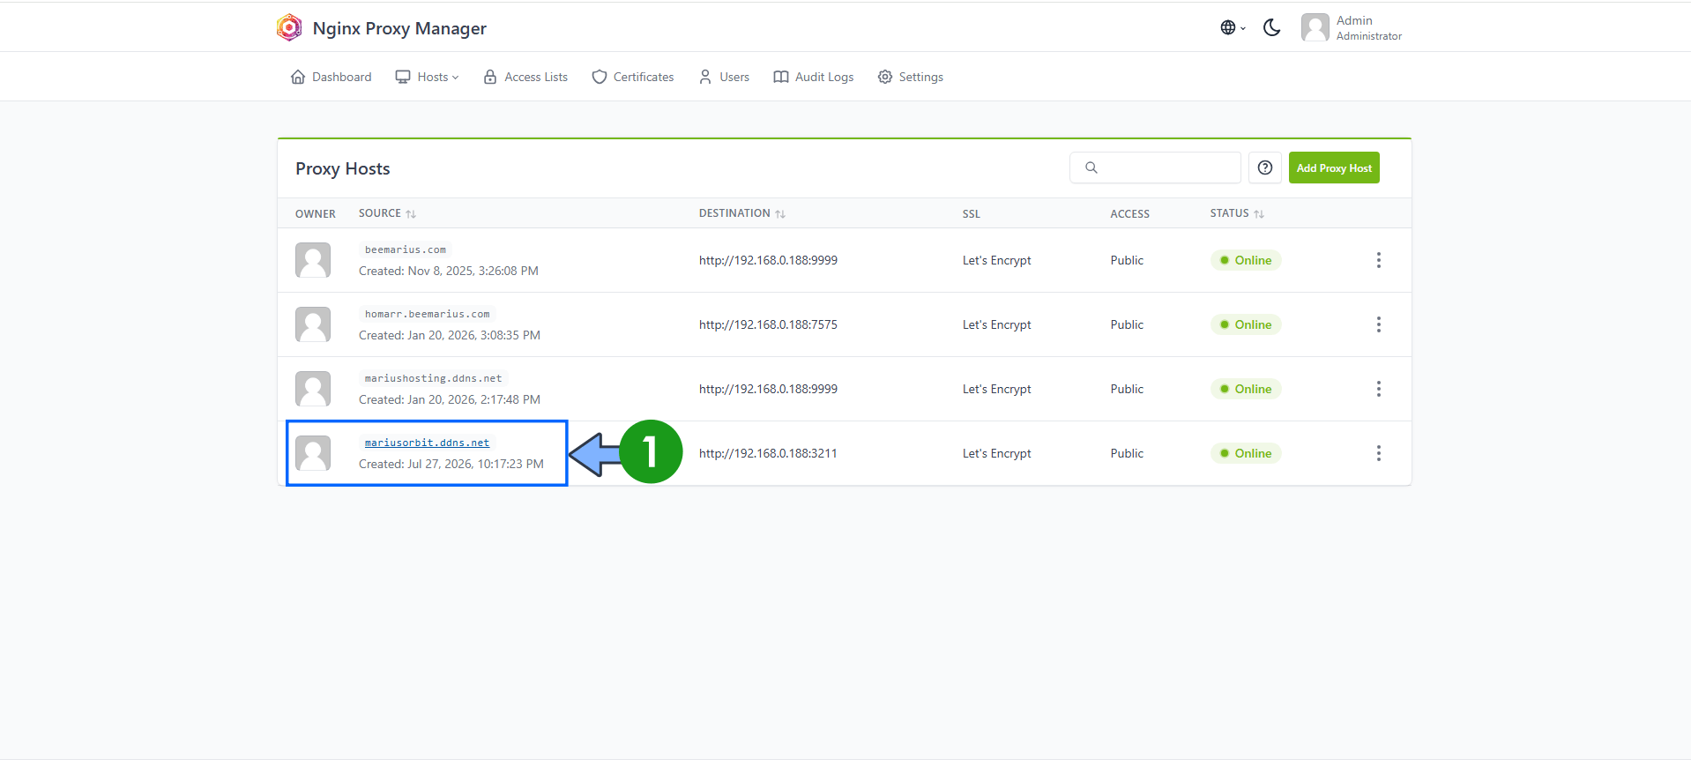The image size is (1691, 767).
Task: Open the language globe selector
Action: coord(1233,27)
